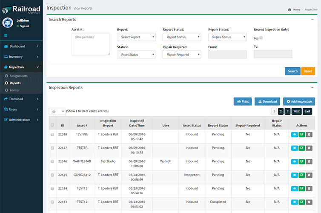Enable Recent Inspection Only checkbox

click(261, 37)
